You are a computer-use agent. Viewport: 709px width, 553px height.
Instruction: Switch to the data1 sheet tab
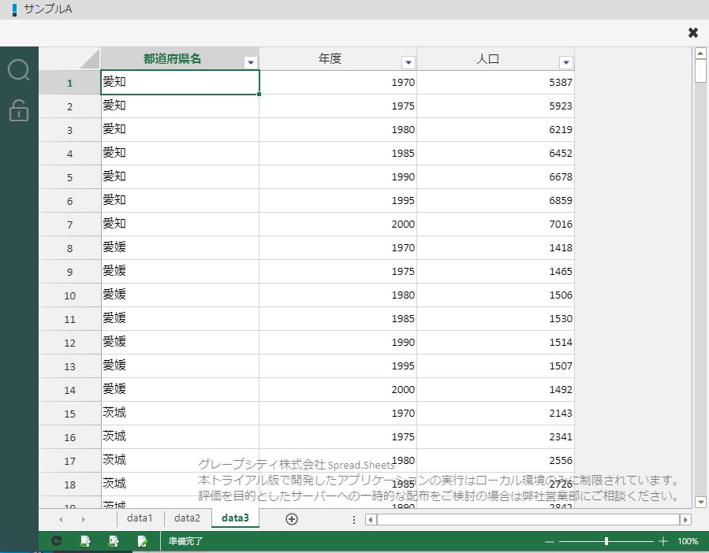tap(140, 518)
